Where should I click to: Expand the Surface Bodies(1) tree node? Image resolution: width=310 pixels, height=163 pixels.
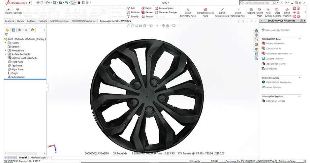tap(5, 54)
